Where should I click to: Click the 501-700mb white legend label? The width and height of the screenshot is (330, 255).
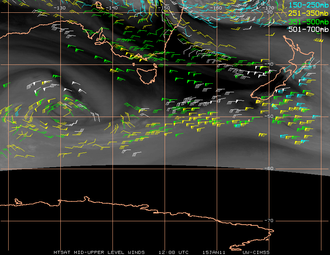coord(308,29)
